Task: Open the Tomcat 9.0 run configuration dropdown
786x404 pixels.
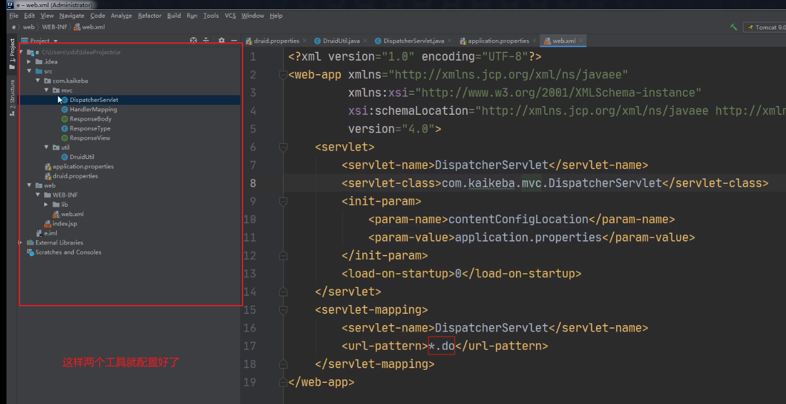Action: [764, 27]
